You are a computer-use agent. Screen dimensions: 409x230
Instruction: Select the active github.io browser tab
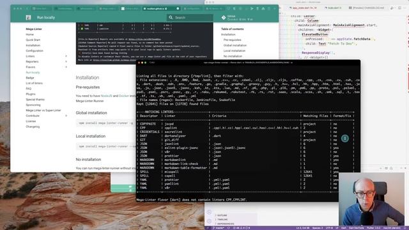click(160, 8)
